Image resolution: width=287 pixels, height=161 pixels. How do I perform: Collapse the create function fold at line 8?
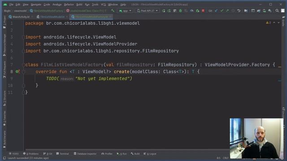click(23, 72)
